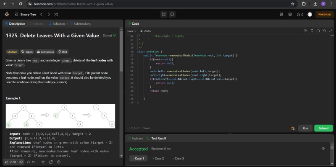Select Case 2 in test results
The height and width of the screenshot is (167, 336).
[x=158, y=159]
